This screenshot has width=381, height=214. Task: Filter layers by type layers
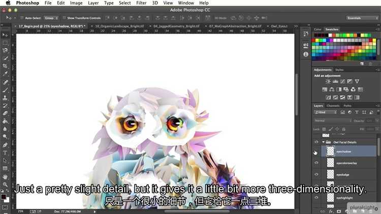pos(357,112)
